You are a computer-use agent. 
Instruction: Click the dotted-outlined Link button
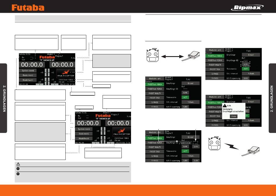(x=245, y=64)
